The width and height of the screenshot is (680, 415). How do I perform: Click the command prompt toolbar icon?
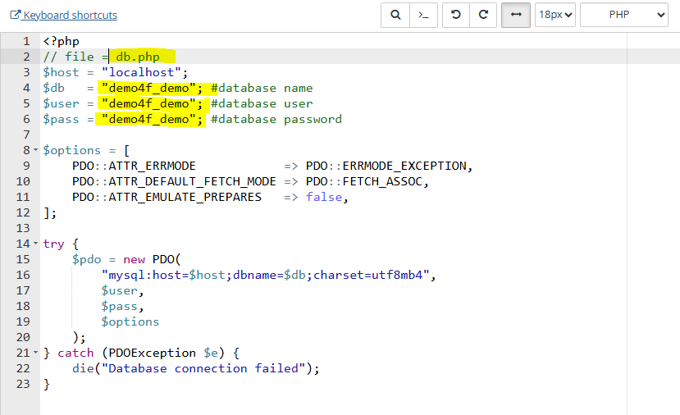422,15
